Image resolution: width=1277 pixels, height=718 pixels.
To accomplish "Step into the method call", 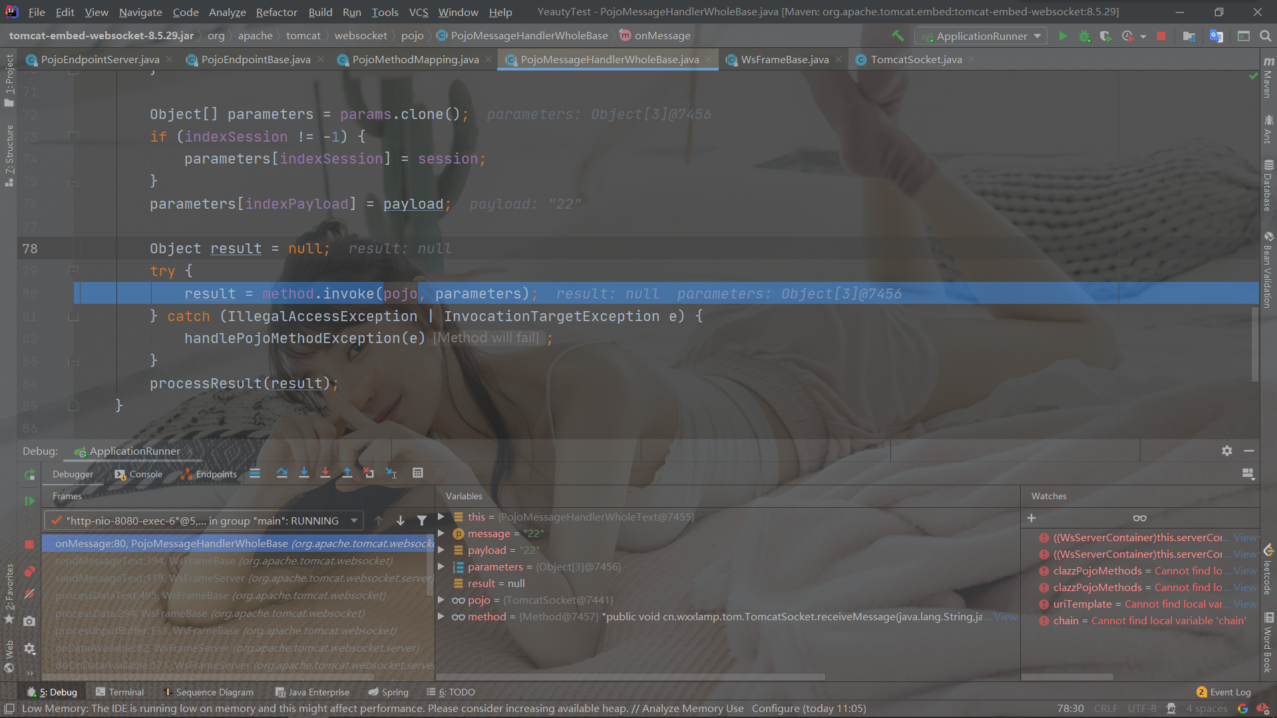I will tap(304, 473).
